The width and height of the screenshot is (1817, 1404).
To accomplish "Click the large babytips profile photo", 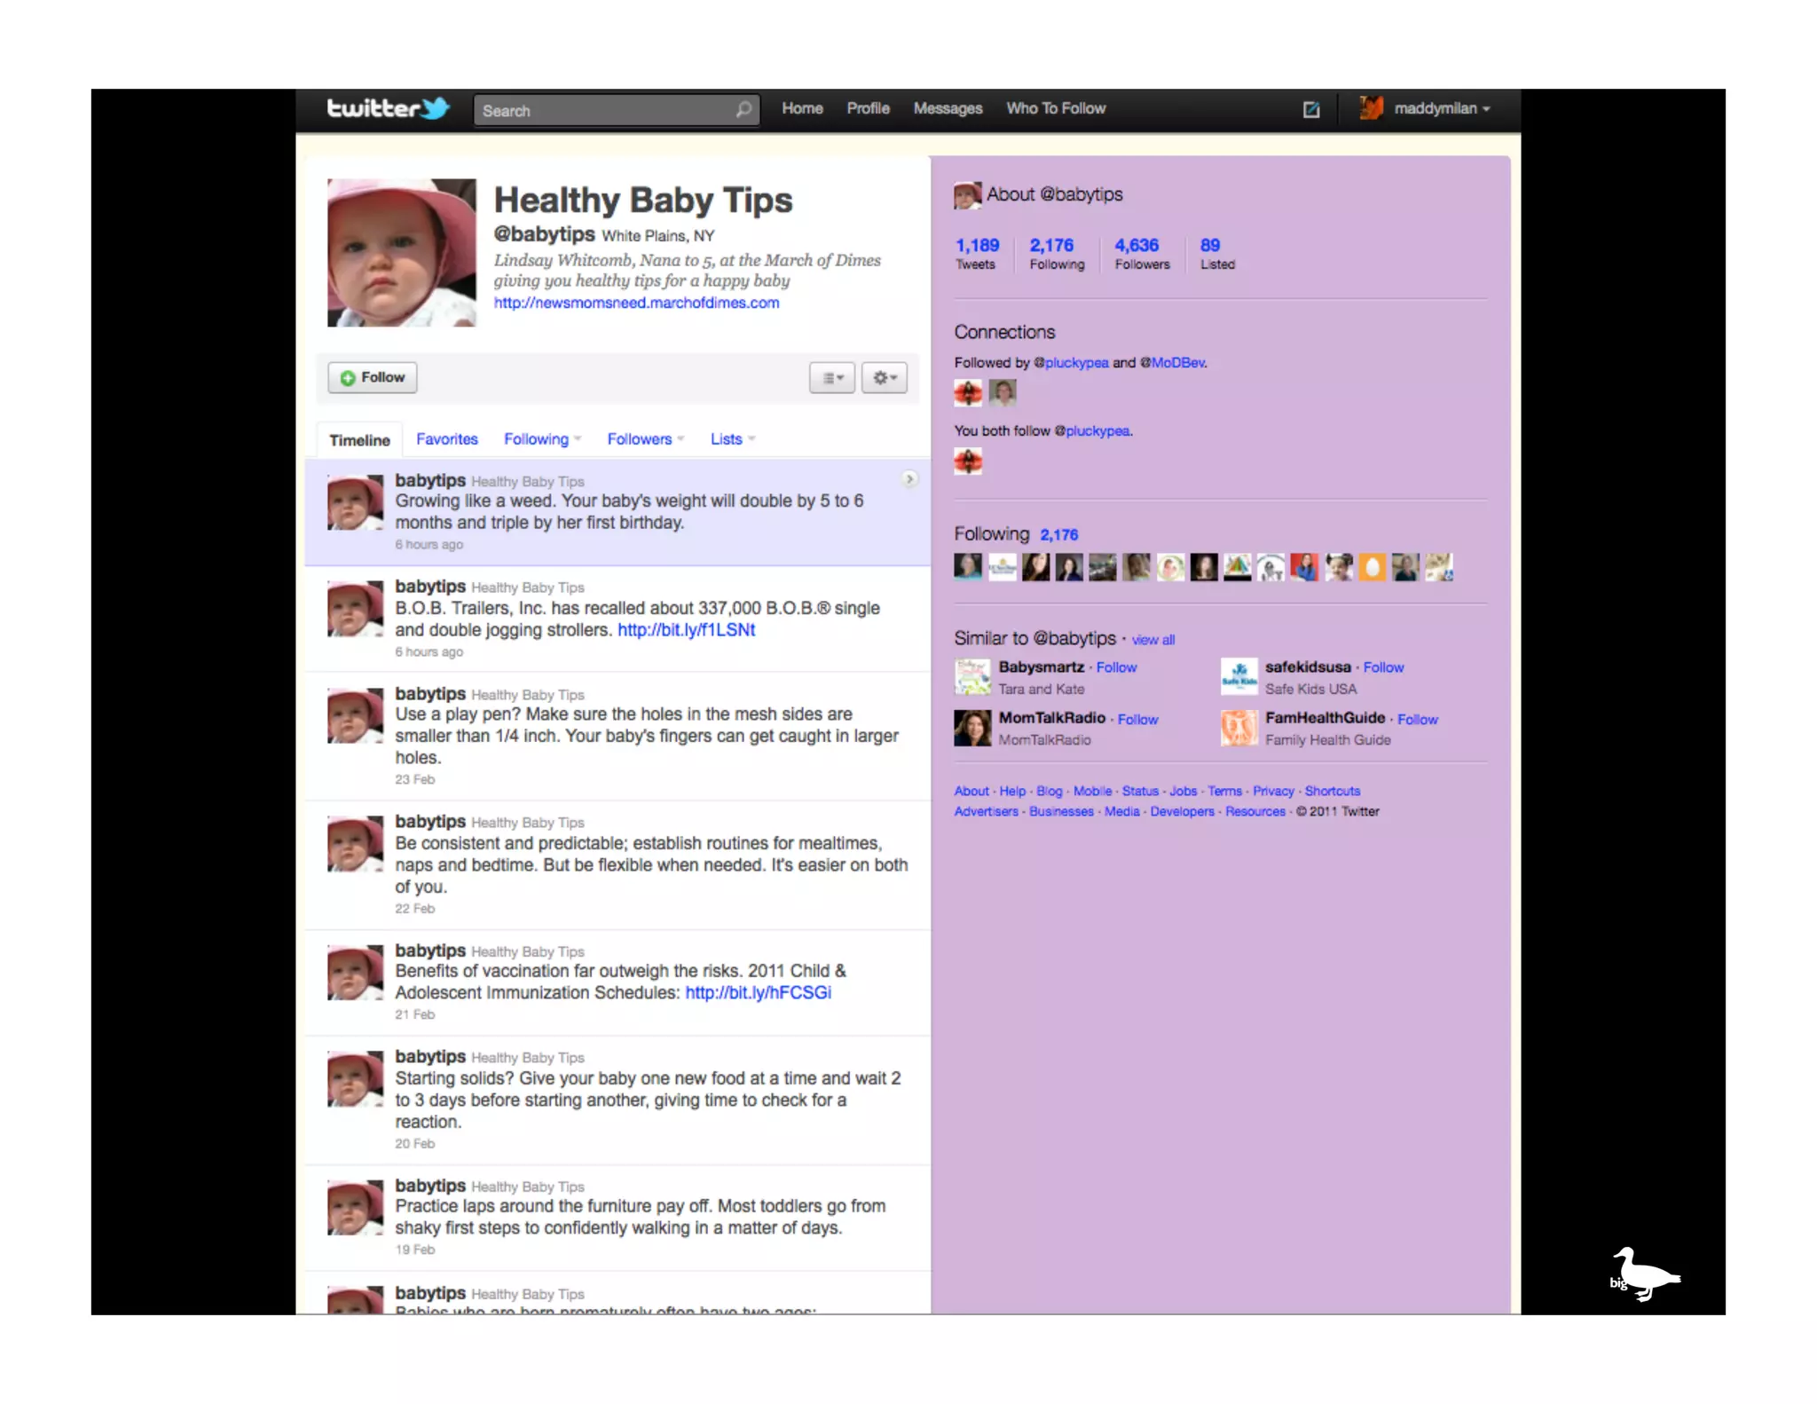I will (x=401, y=253).
